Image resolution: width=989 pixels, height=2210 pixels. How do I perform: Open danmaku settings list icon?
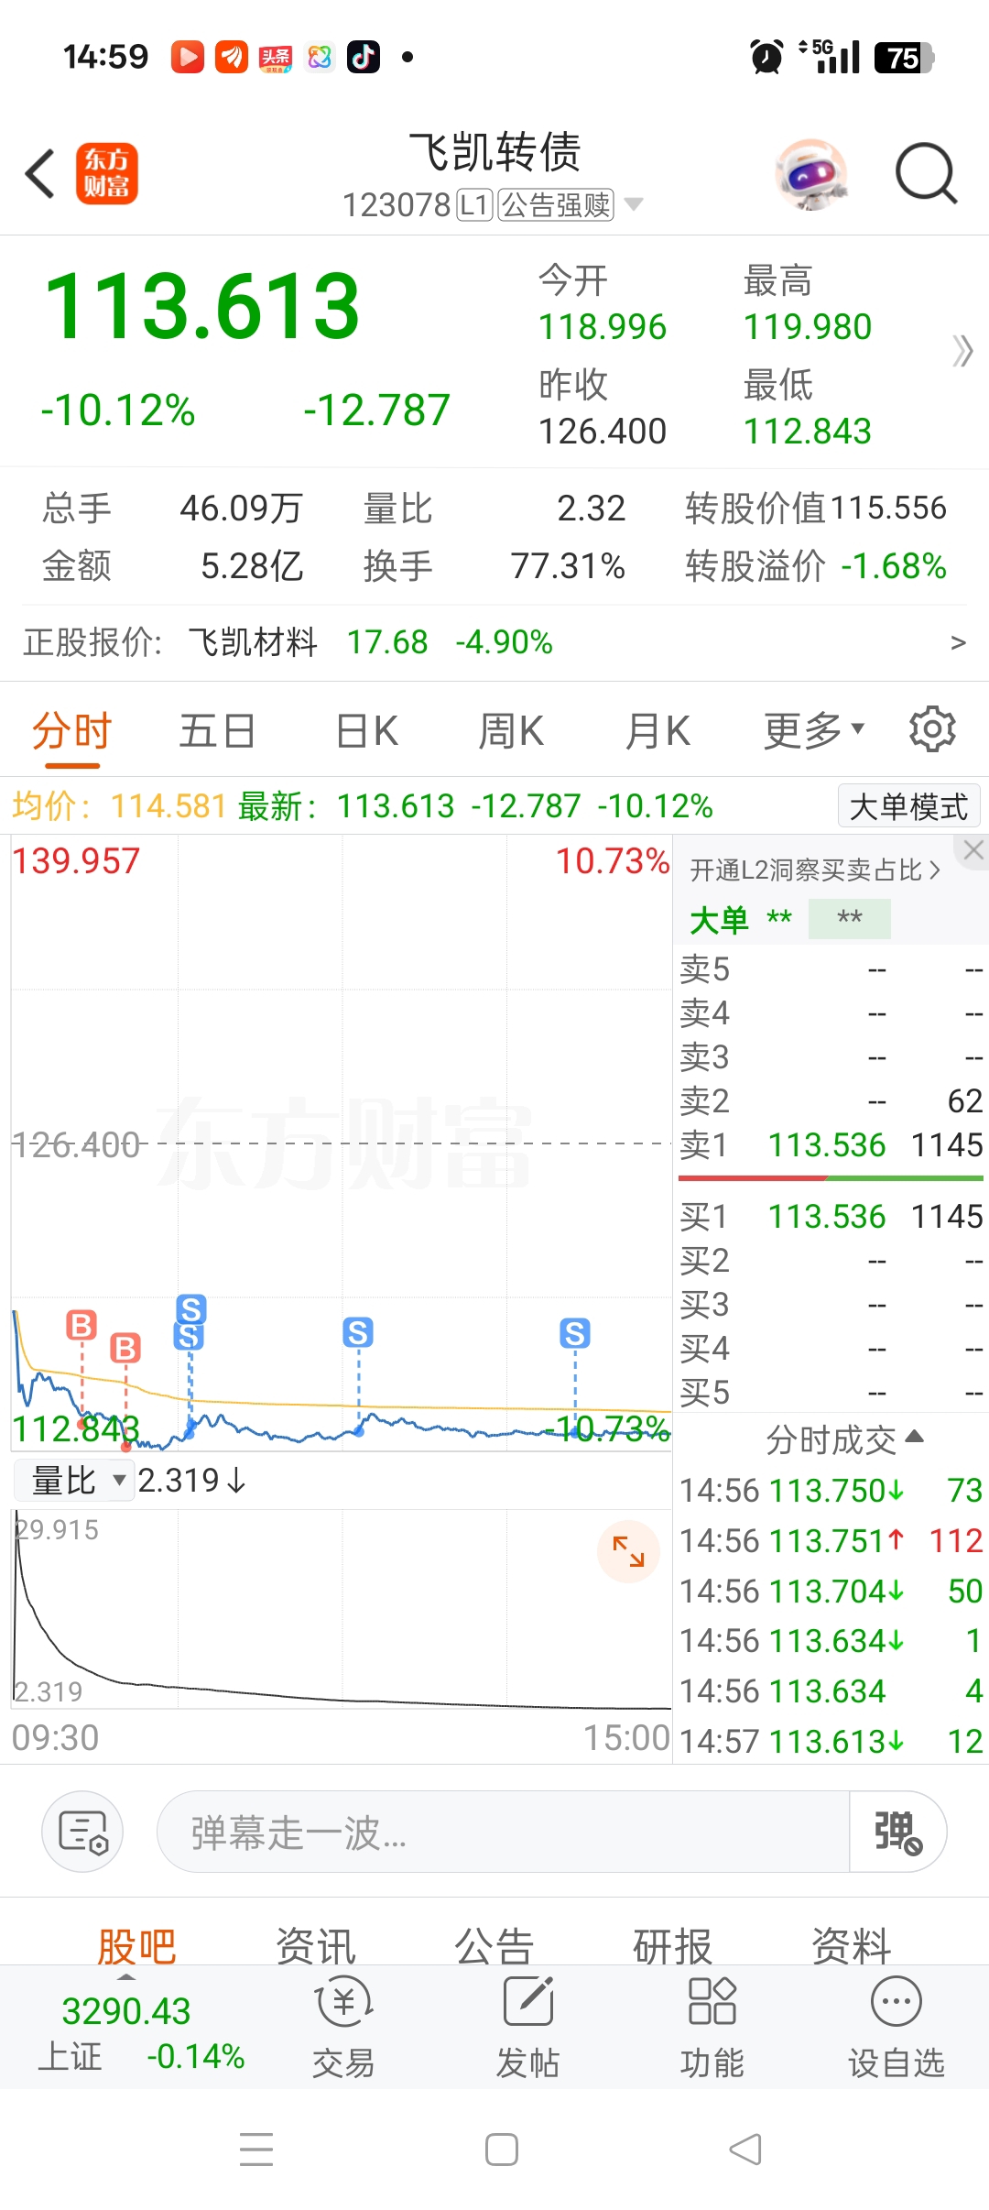(82, 1833)
